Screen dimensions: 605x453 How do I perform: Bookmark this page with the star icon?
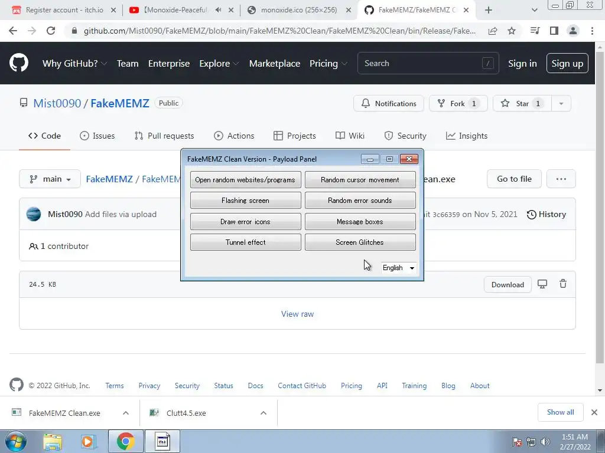click(x=512, y=31)
